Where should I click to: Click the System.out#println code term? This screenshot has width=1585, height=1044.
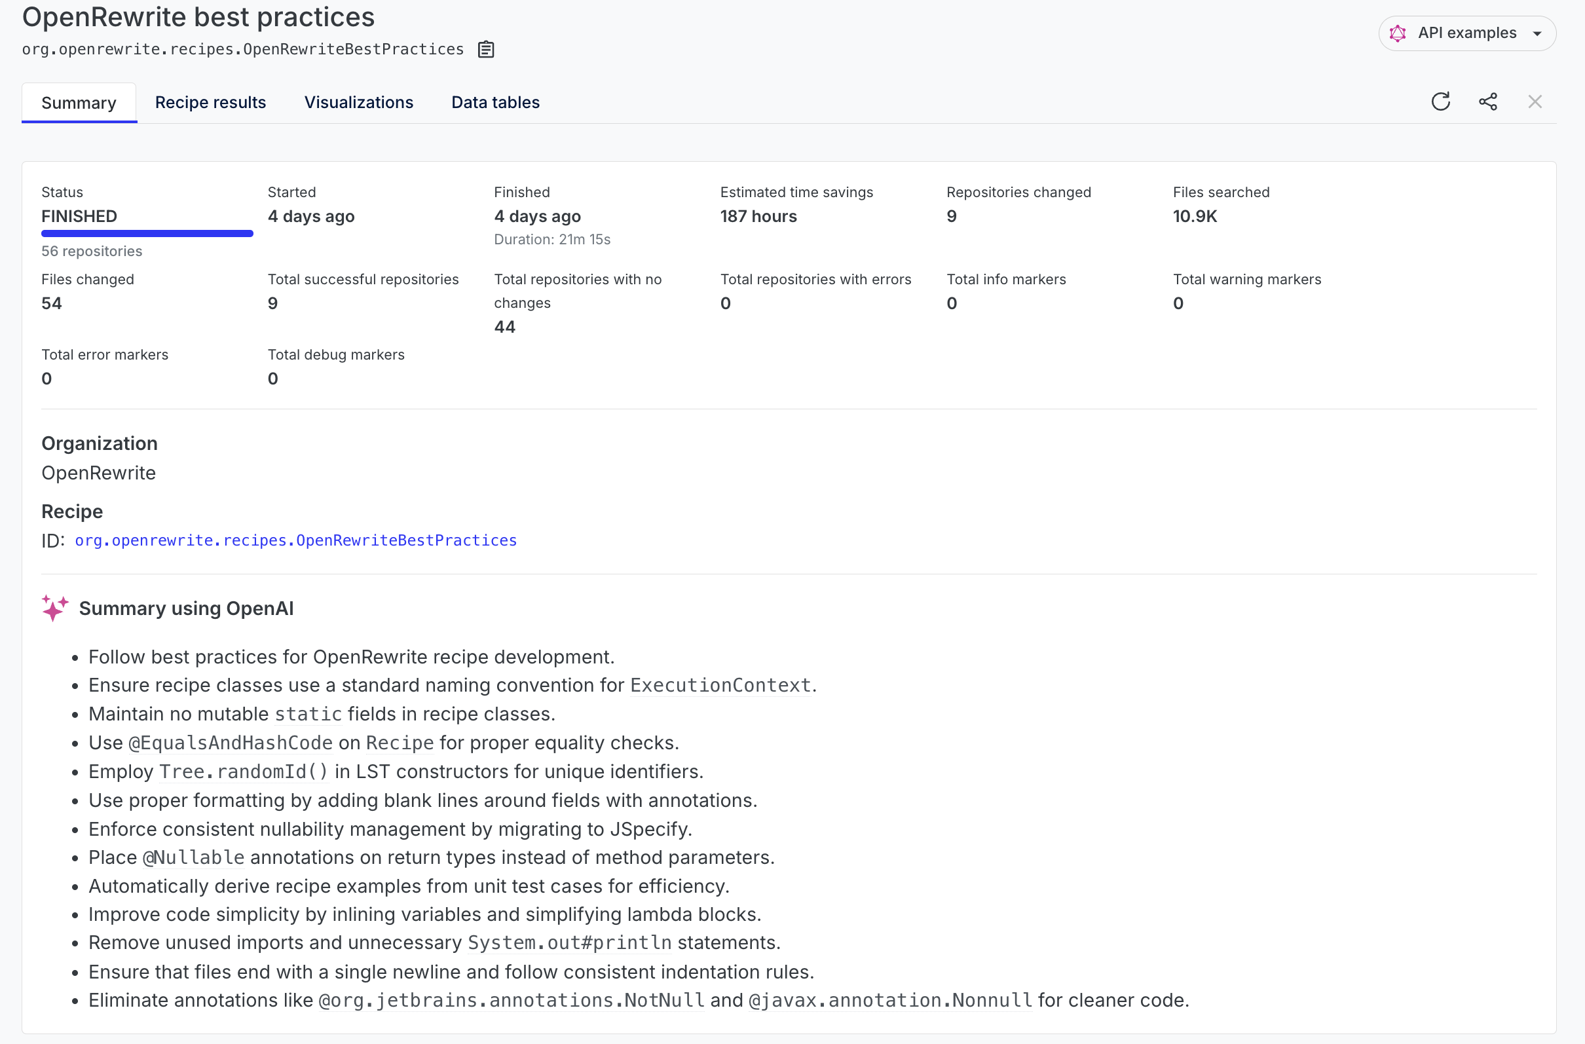click(569, 942)
